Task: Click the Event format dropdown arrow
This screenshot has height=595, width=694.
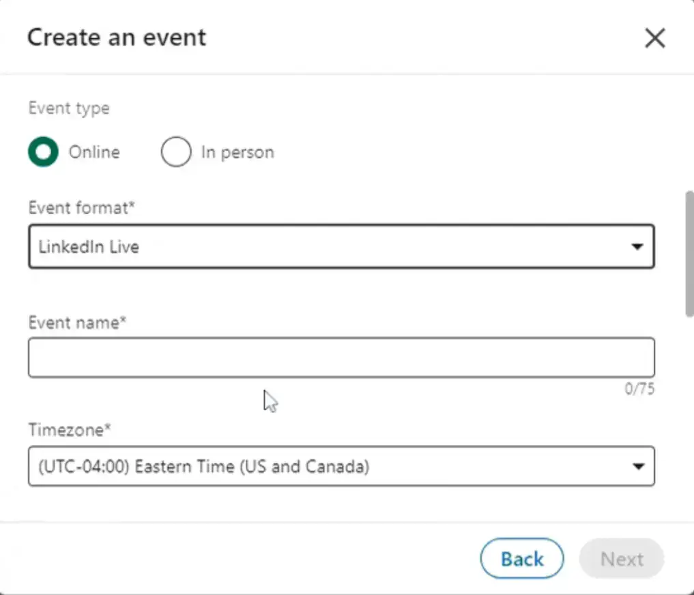Action: 638,246
